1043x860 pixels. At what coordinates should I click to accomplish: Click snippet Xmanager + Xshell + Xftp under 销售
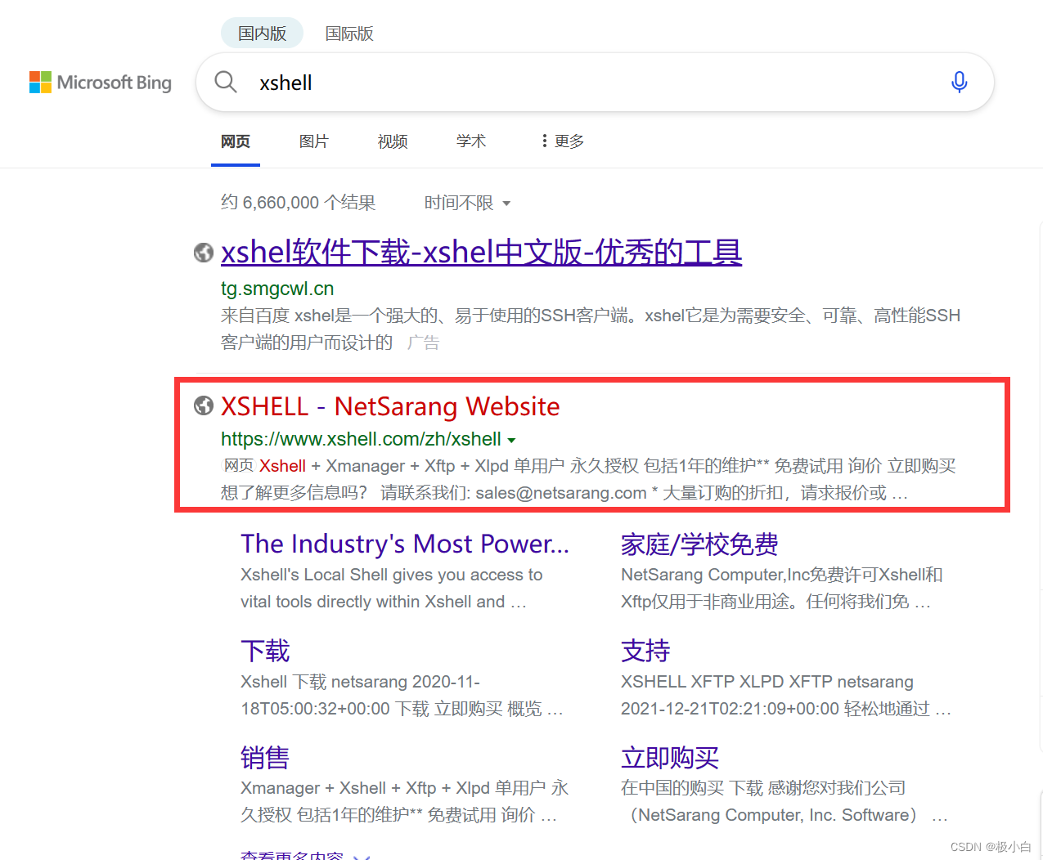click(x=404, y=801)
